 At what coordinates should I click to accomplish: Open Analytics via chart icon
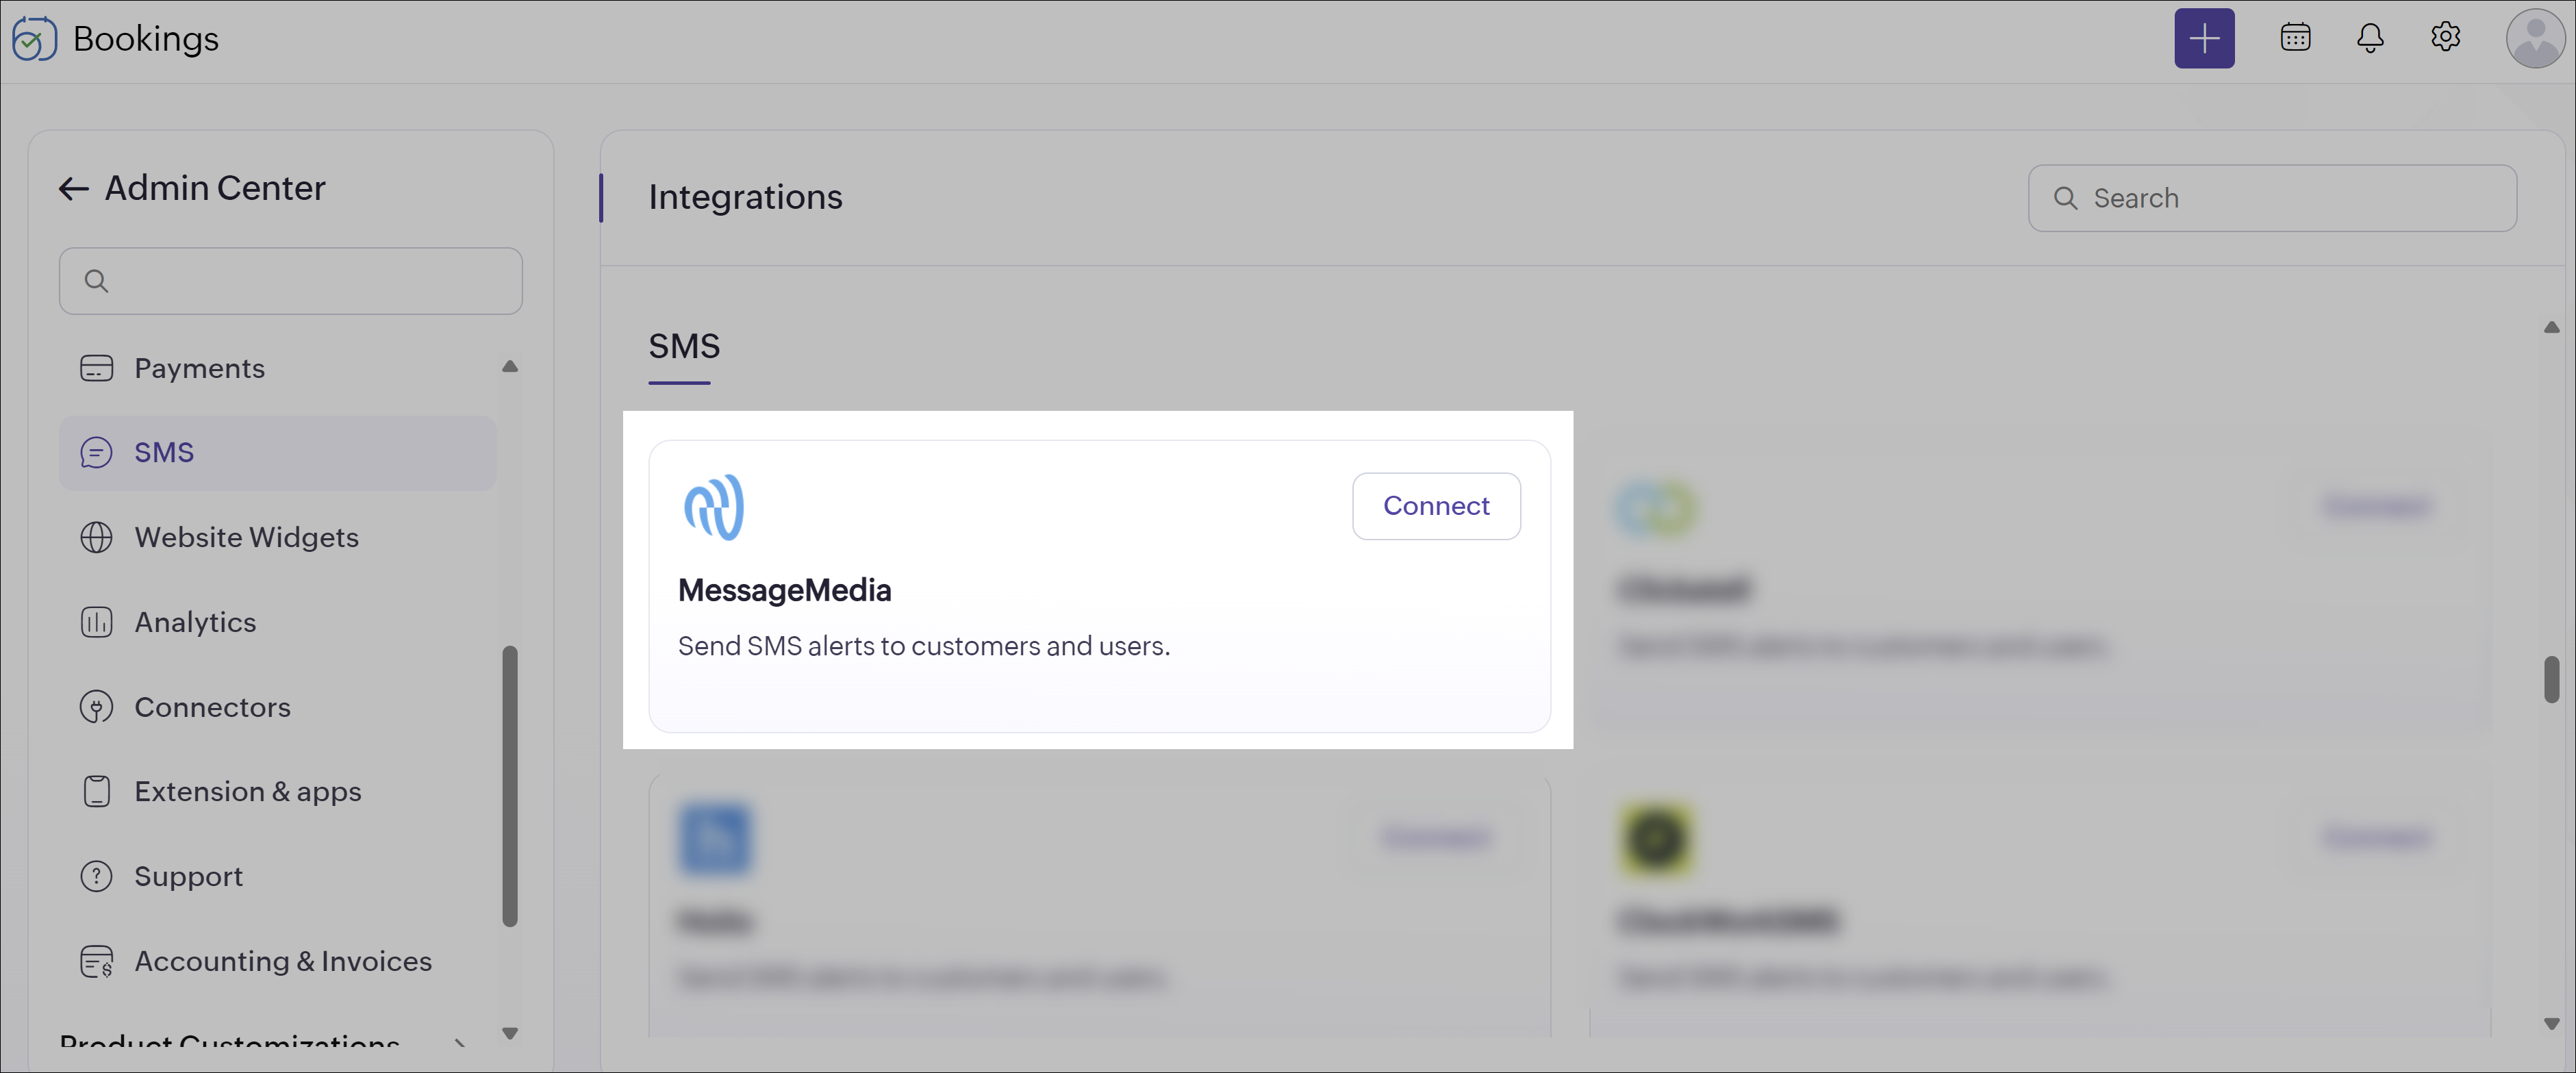click(x=96, y=622)
